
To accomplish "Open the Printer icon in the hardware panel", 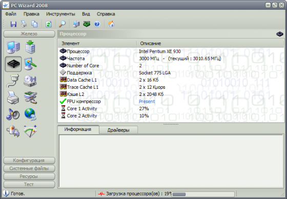I will point(13,97).
